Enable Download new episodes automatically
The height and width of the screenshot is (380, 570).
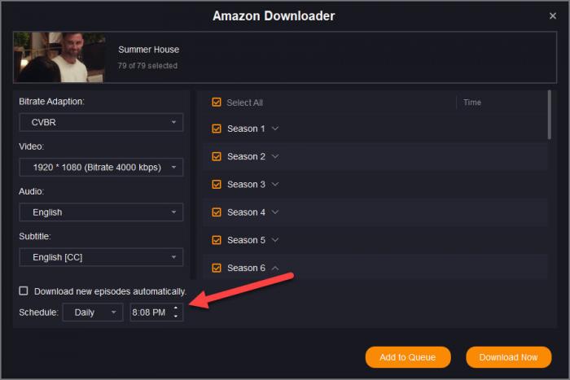[24, 291]
